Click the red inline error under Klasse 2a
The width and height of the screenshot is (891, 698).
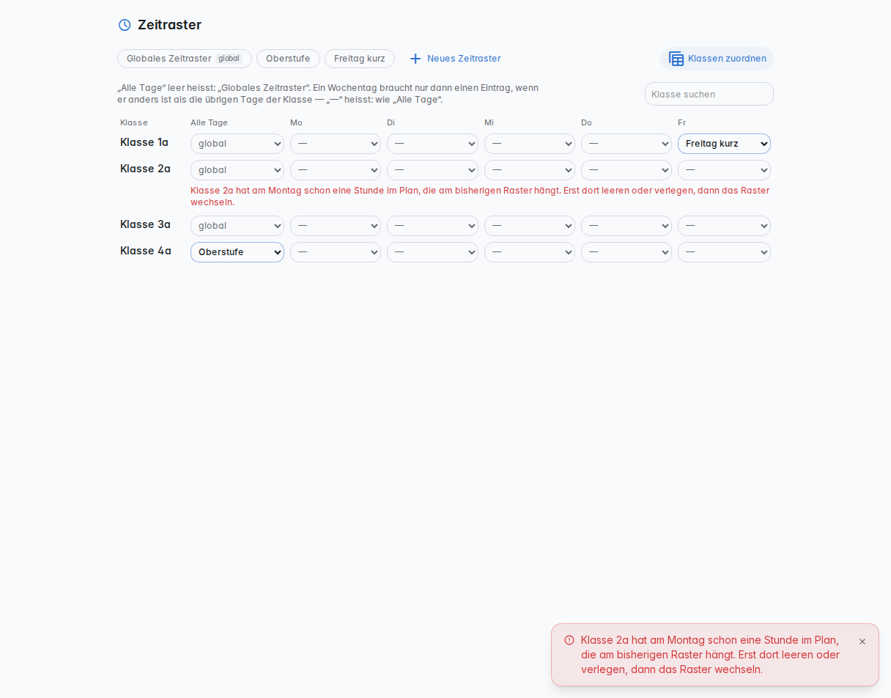[x=480, y=196]
